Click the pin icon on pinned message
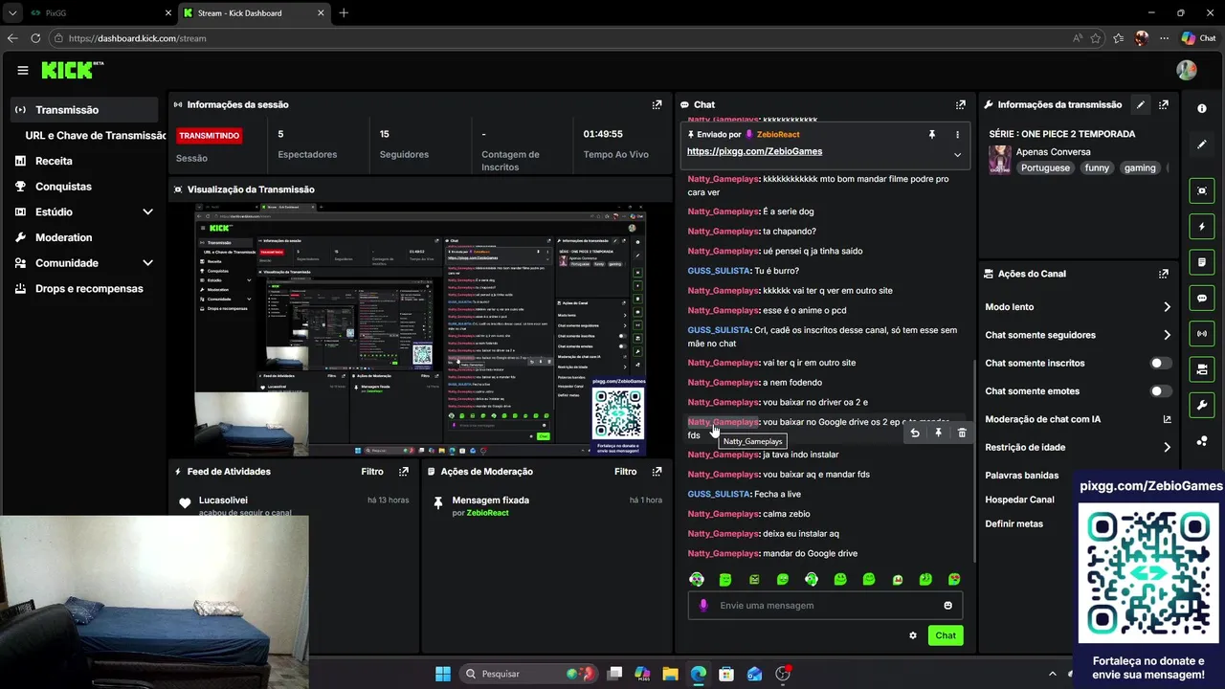Screen dimensions: 1225x689 click(x=931, y=135)
